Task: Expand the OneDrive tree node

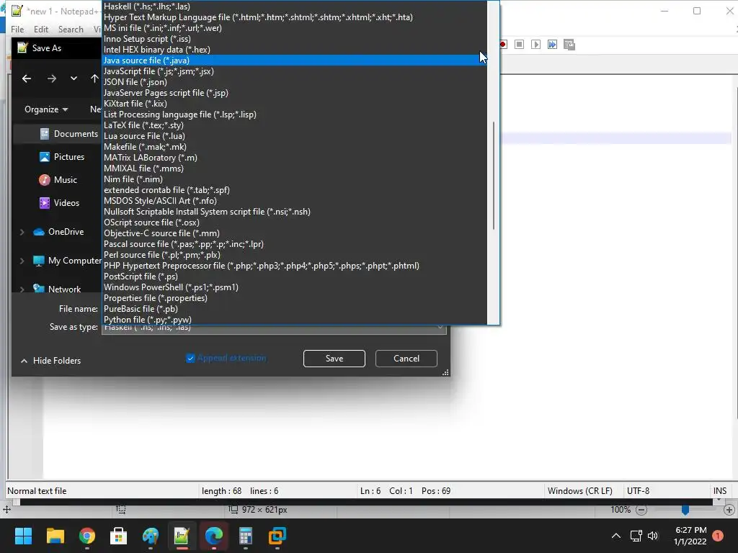Action: pyautogui.click(x=22, y=232)
